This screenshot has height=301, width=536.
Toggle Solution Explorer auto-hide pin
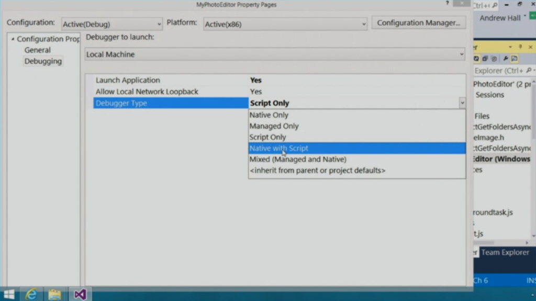(x=520, y=47)
